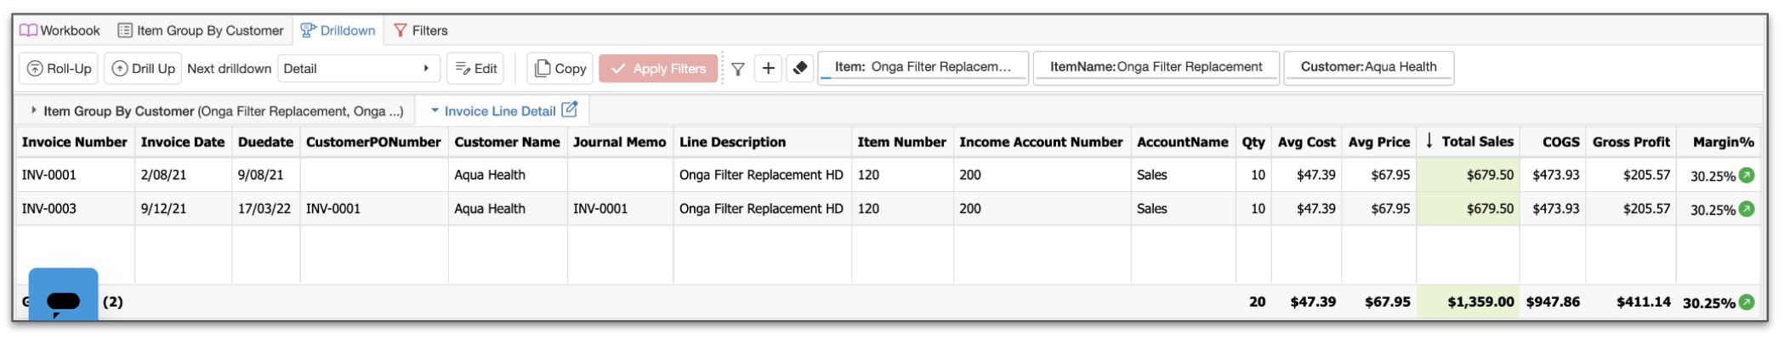Viewport: 1784px width, 338px height.
Task: Sort by Journal Memo column header
Action: tap(619, 143)
